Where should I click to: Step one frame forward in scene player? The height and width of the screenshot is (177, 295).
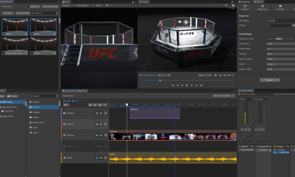click(192, 85)
